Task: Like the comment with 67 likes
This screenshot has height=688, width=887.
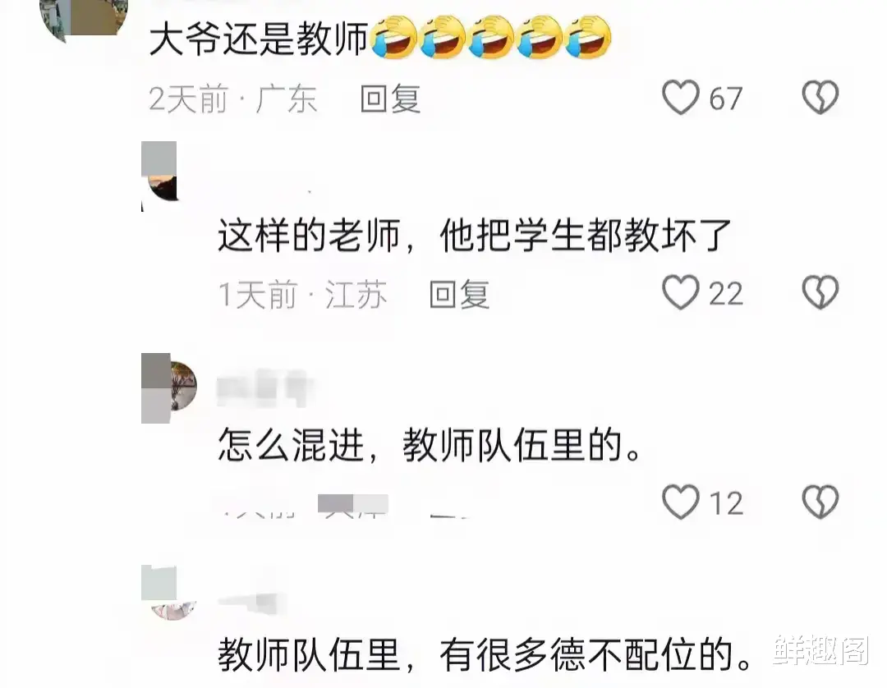Action: (x=681, y=98)
